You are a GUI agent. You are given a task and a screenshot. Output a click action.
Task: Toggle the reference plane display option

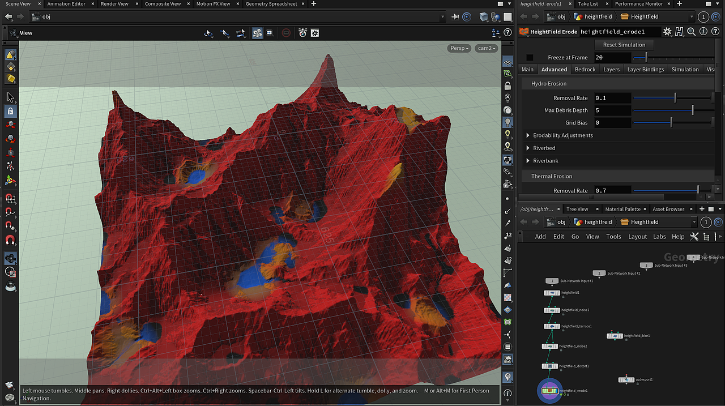pos(507,61)
